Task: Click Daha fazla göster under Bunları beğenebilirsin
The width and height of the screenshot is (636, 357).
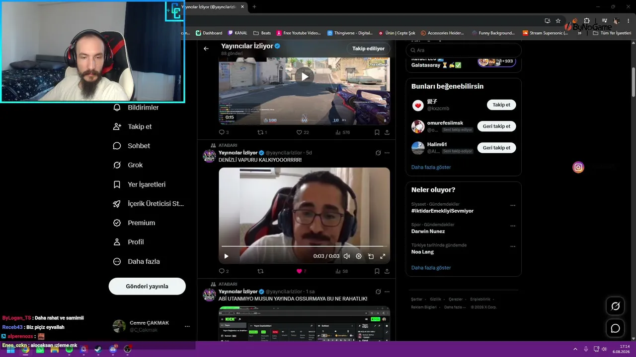Action: 431,167
